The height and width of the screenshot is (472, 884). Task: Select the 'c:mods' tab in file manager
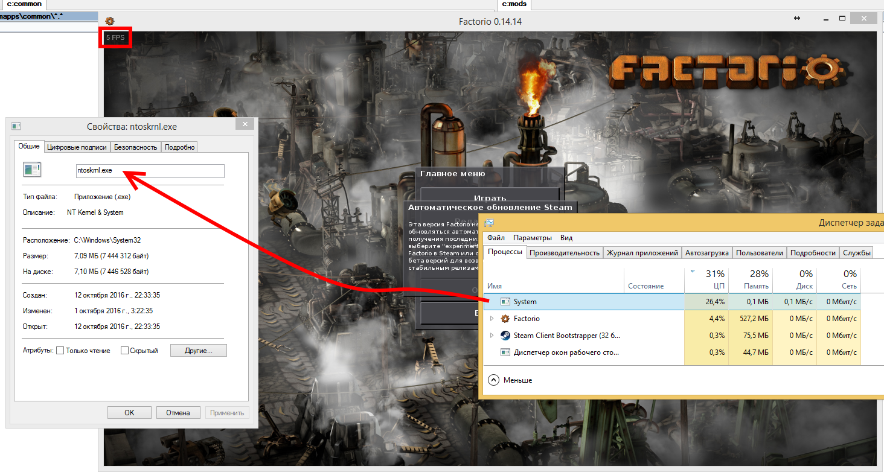tap(514, 4)
